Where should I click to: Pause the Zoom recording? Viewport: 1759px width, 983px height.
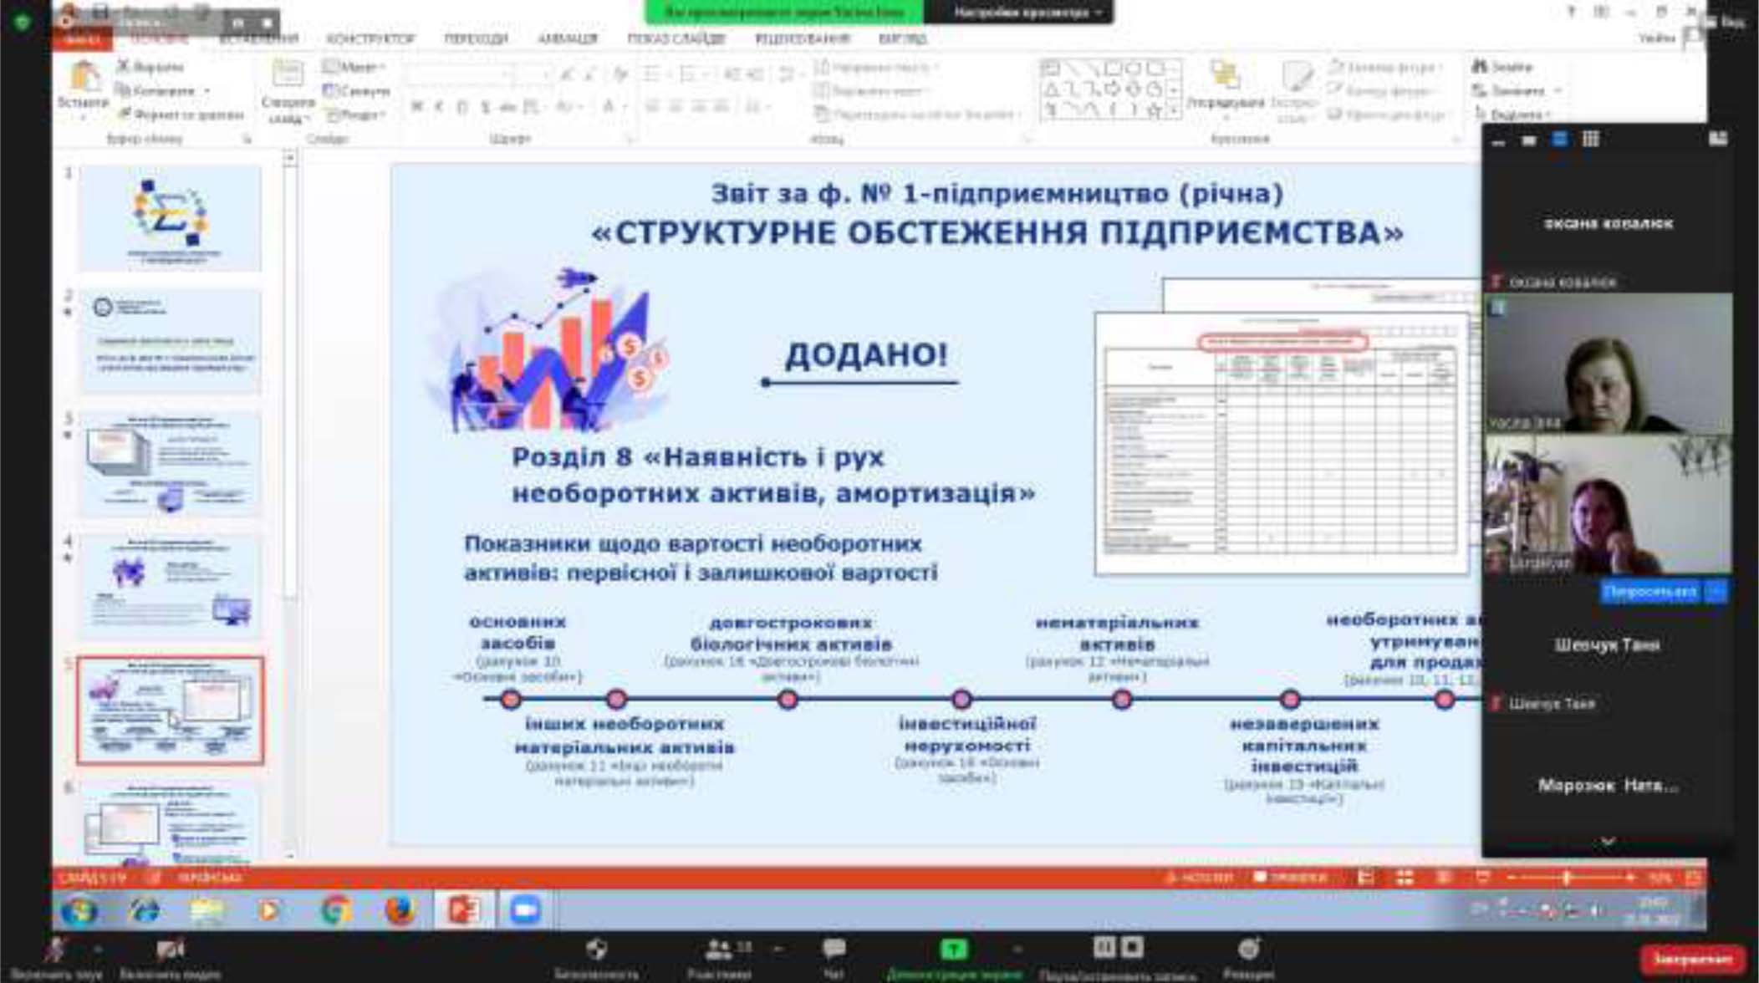pyautogui.click(x=1104, y=947)
